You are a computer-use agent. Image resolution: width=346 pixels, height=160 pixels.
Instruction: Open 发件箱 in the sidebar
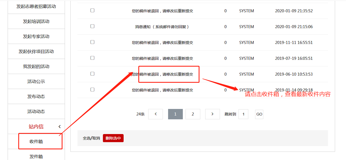coord(36,156)
